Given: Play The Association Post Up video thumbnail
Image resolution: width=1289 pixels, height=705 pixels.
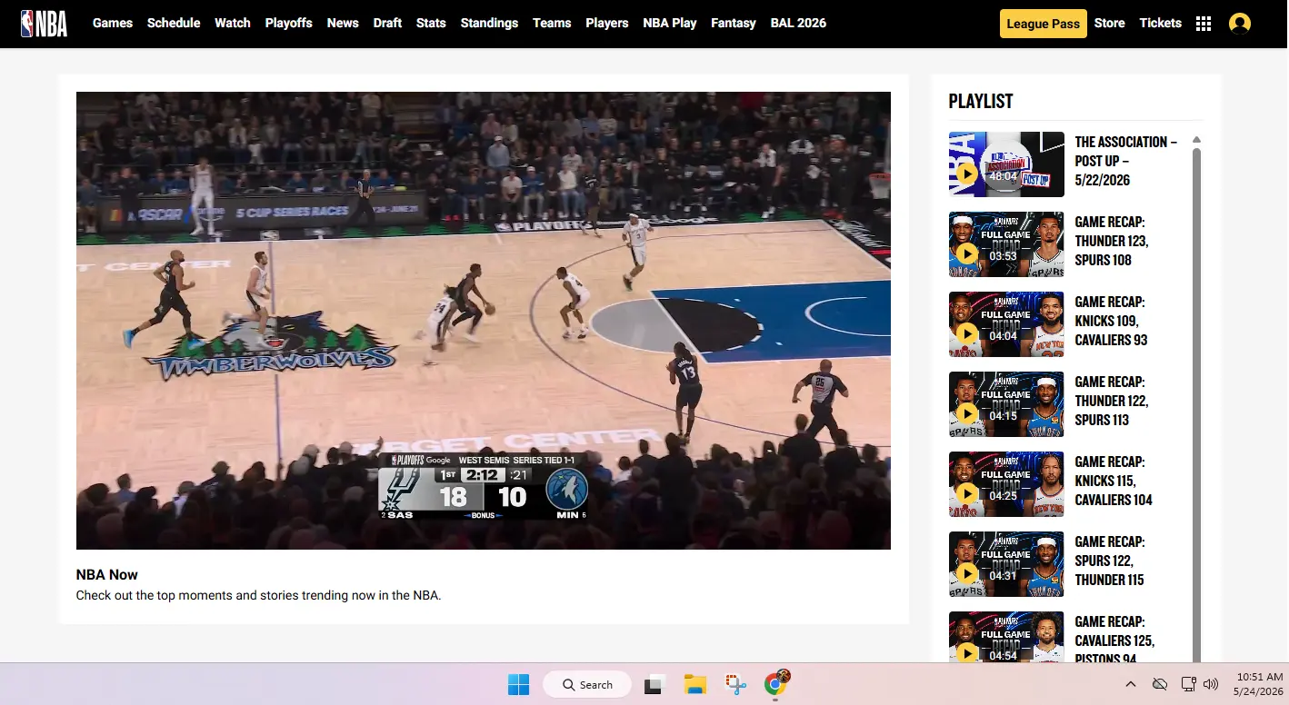Looking at the screenshot, I should pyautogui.click(x=1006, y=164).
